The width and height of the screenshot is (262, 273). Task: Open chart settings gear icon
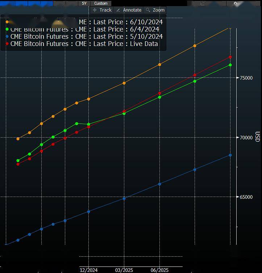(235, 3)
